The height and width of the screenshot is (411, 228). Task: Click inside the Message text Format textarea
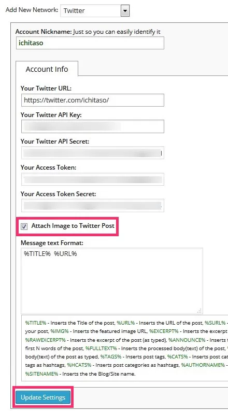pyautogui.click(x=112, y=281)
